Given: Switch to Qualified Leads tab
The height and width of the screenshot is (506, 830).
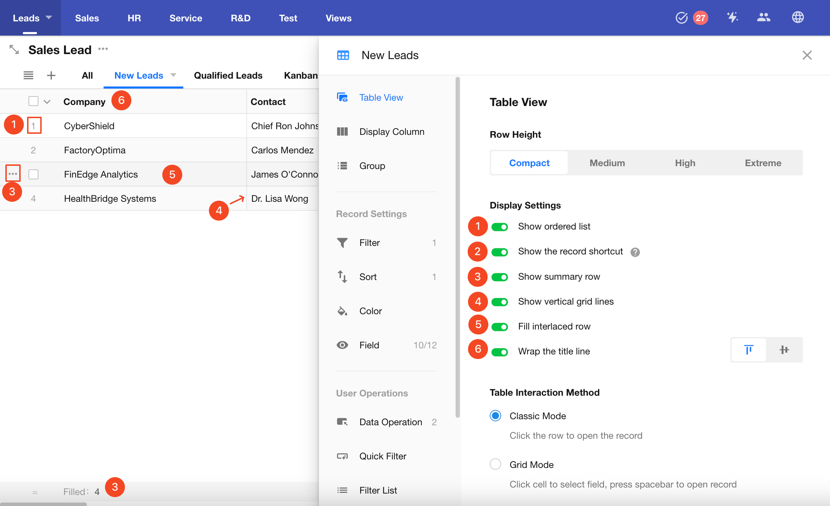Looking at the screenshot, I should 228,75.
